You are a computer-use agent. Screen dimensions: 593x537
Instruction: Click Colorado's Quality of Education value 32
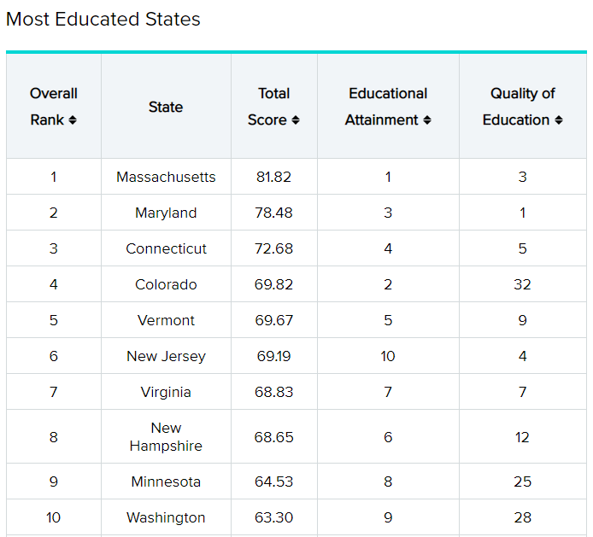pos(522,284)
